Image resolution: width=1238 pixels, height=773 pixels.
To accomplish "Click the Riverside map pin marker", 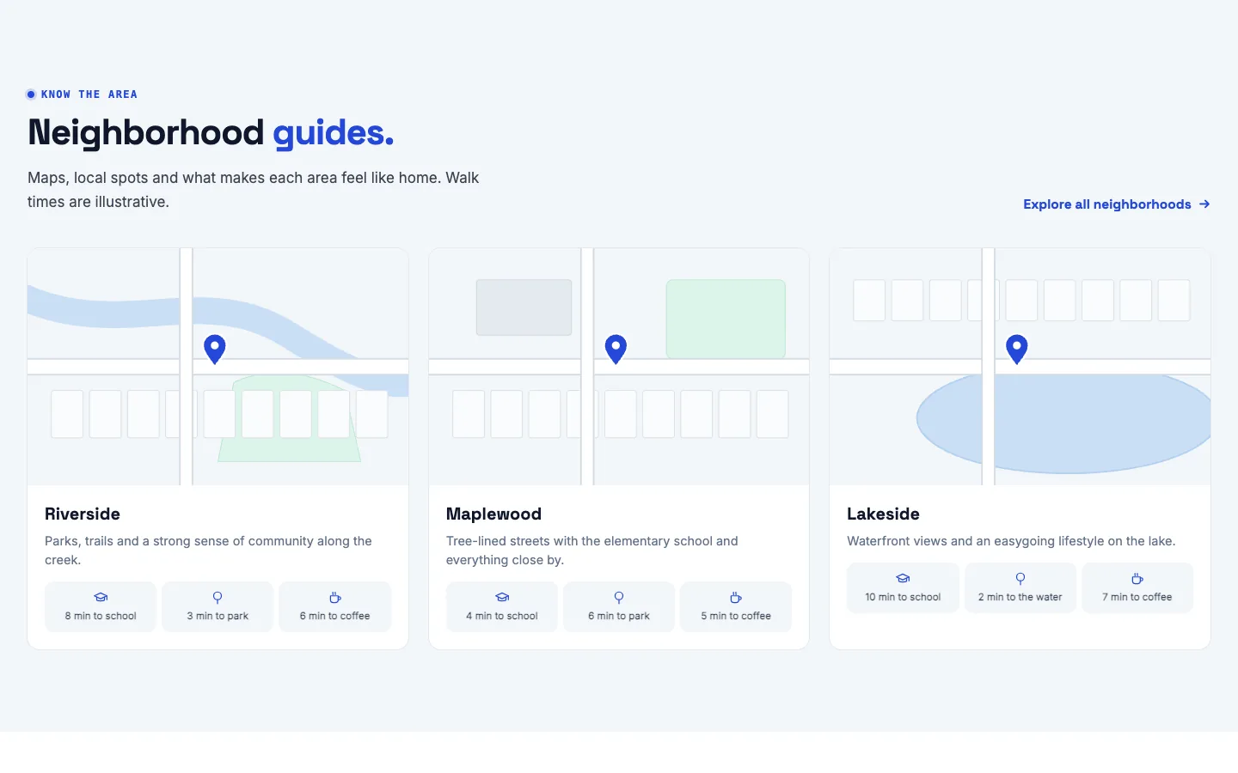I will 215,350.
